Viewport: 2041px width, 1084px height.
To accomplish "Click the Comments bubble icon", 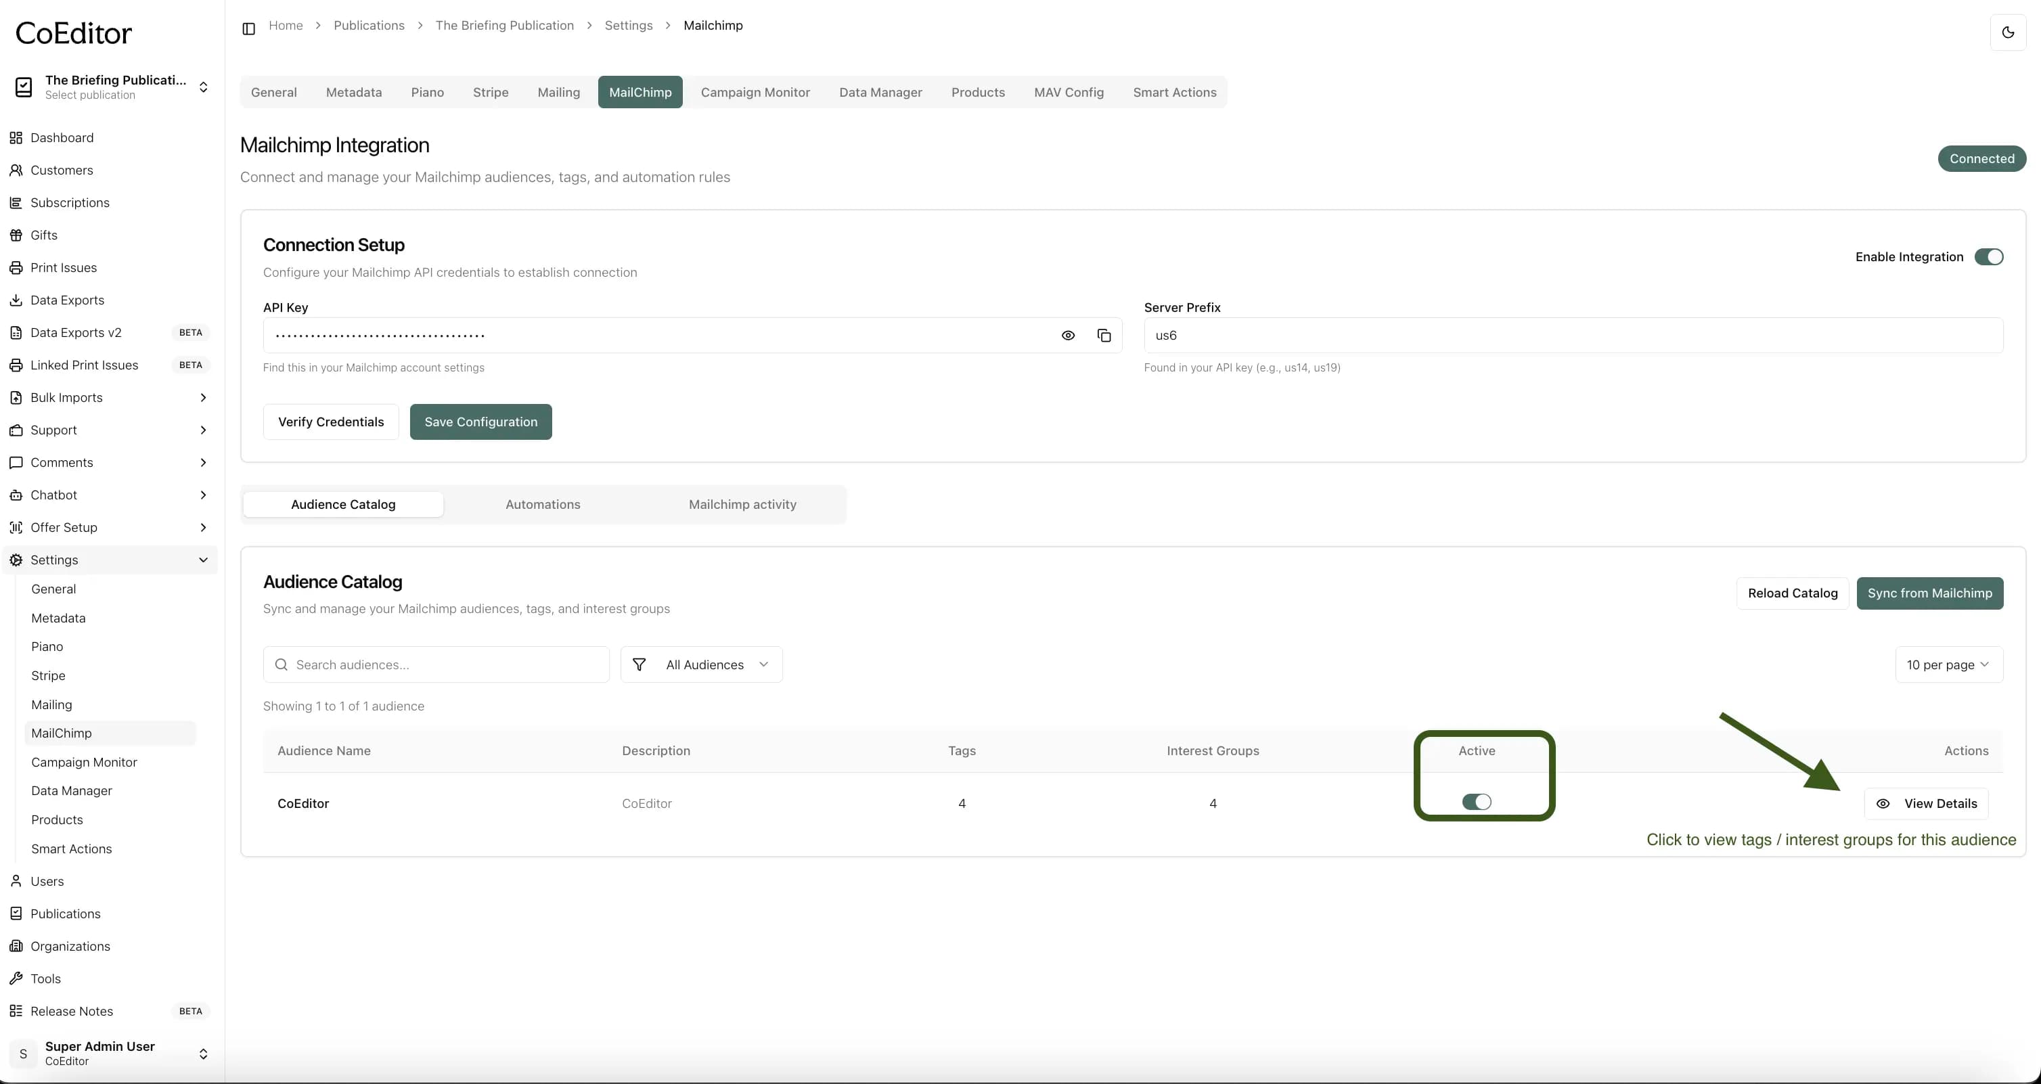I will pyautogui.click(x=16, y=463).
